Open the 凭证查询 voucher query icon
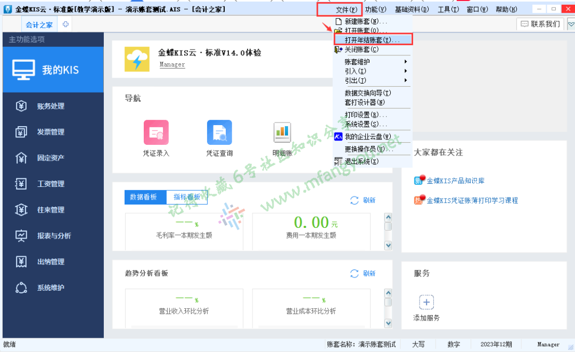575x352 pixels. tap(219, 133)
